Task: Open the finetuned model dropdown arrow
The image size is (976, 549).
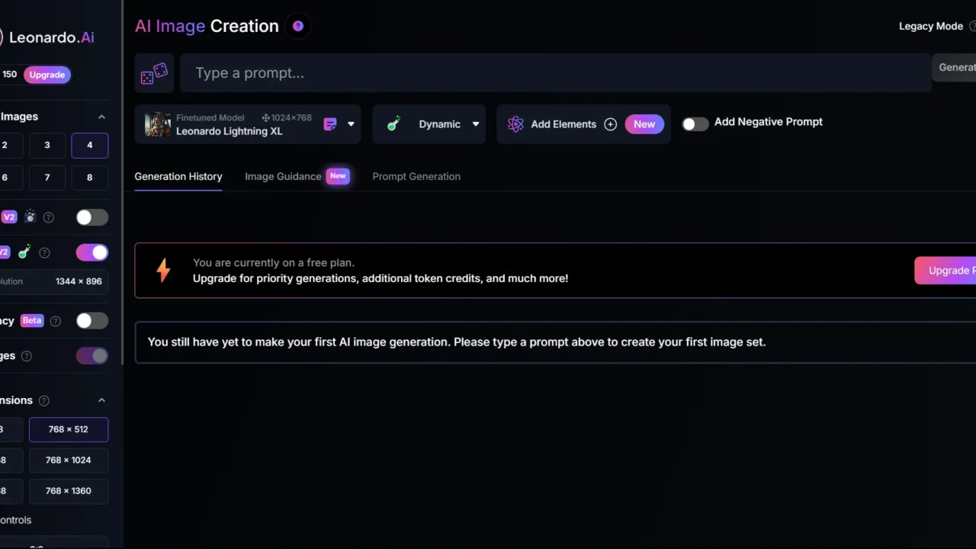Action: pos(351,124)
